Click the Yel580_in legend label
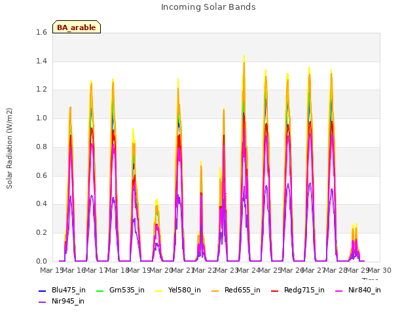 (x=185, y=290)
